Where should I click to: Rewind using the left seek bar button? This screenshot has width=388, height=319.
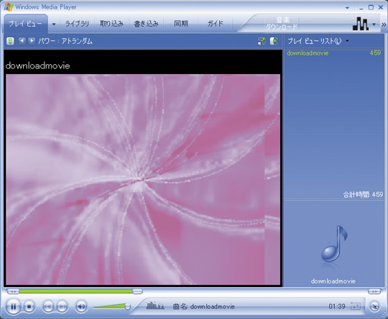point(14,292)
